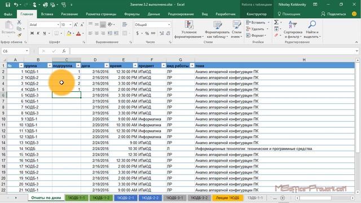361x203 pixels.
Task: Open Сортировка и фильтр menu
Action: [x=293, y=30]
